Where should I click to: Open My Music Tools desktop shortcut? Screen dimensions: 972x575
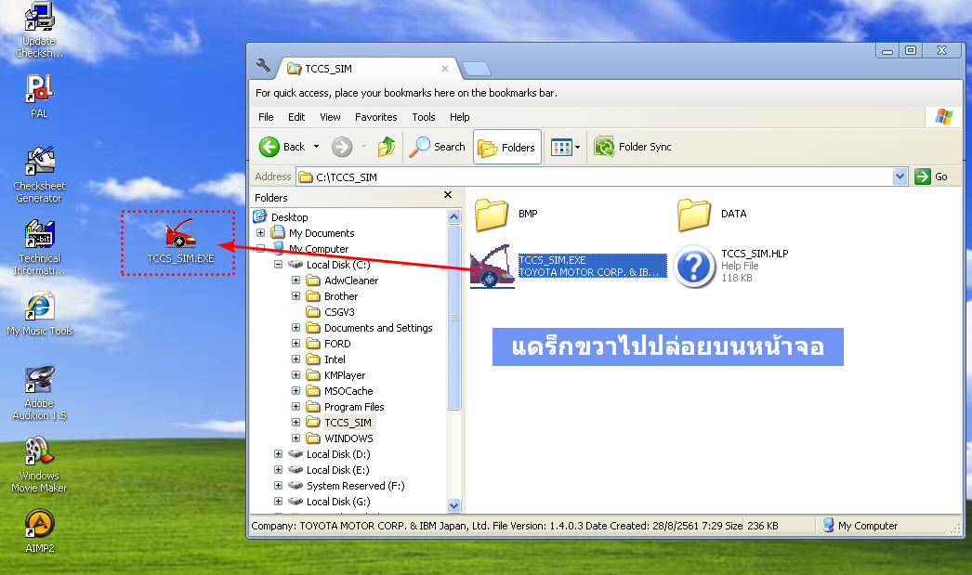click(x=40, y=315)
